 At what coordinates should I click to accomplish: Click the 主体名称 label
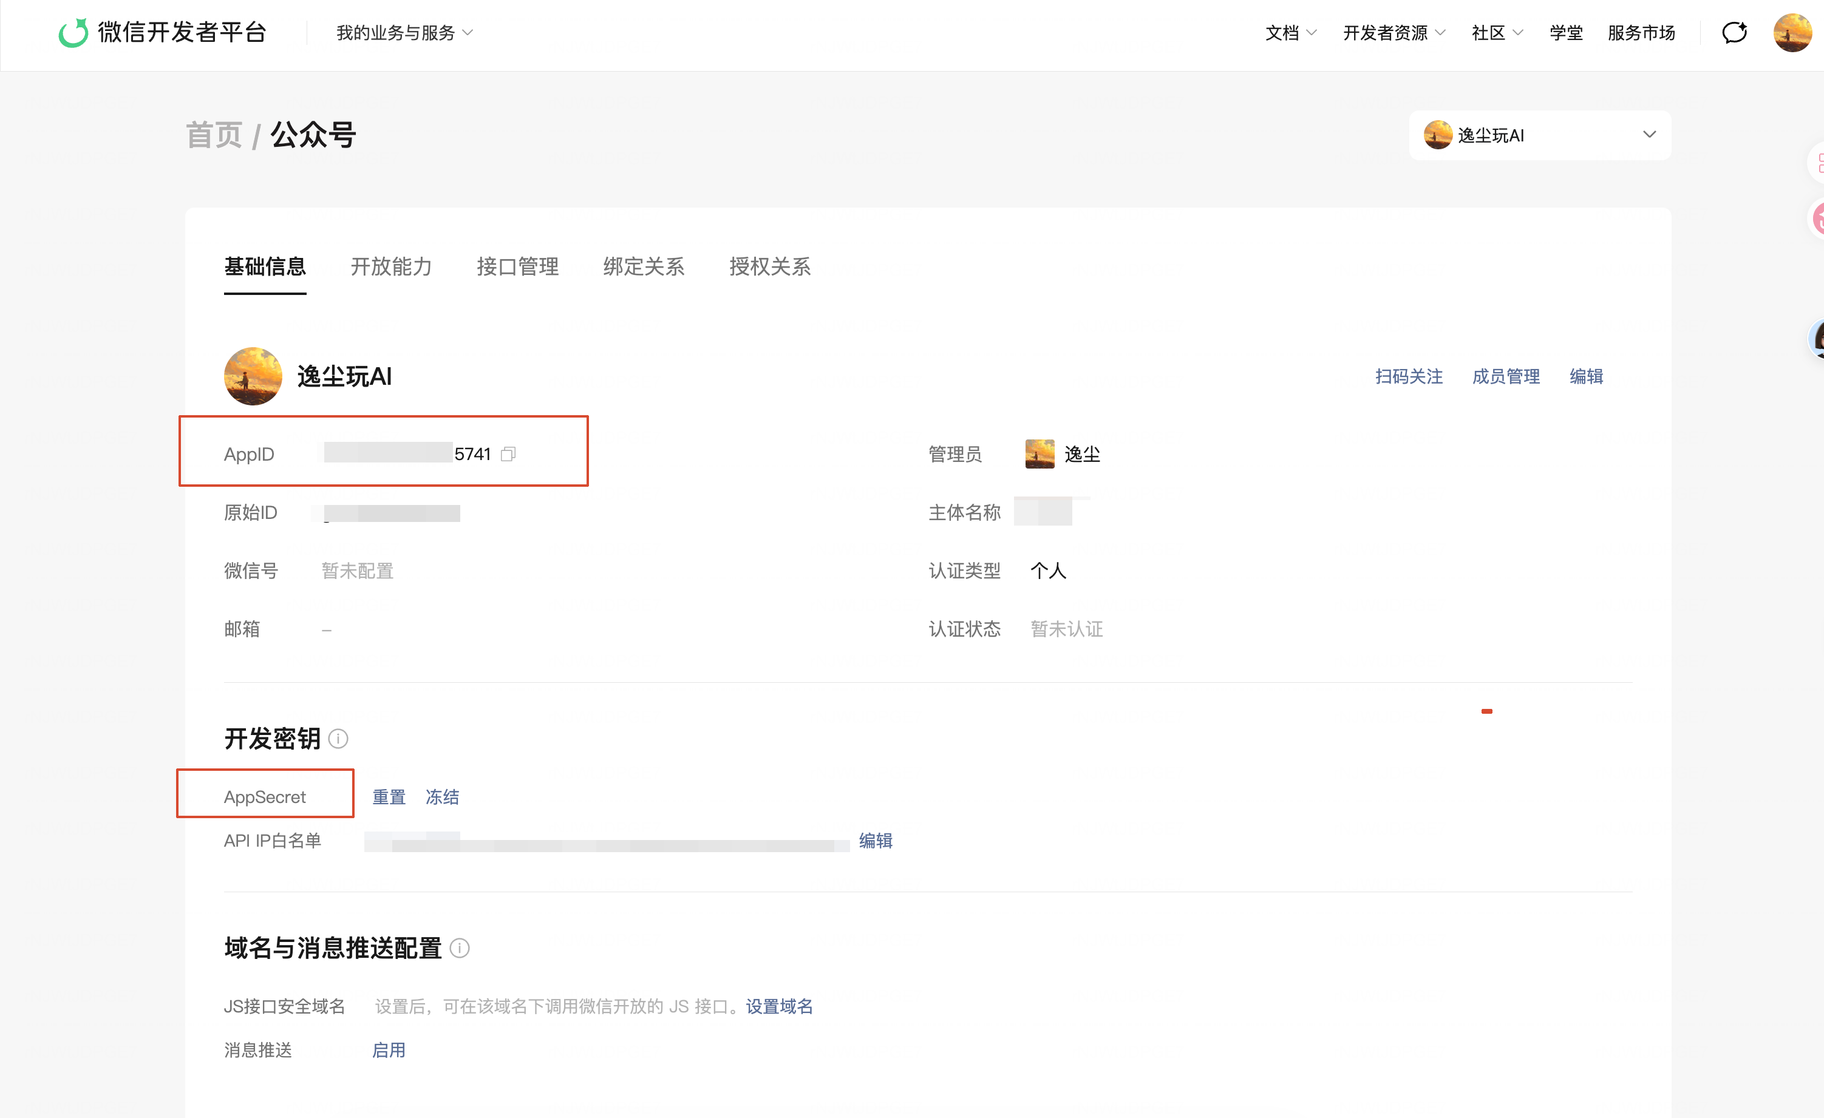tap(965, 512)
